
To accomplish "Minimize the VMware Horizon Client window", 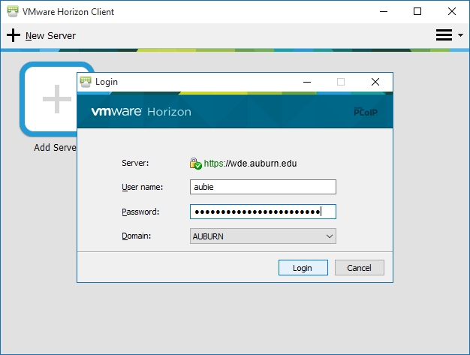I will pyautogui.click(x=383, y=11).
